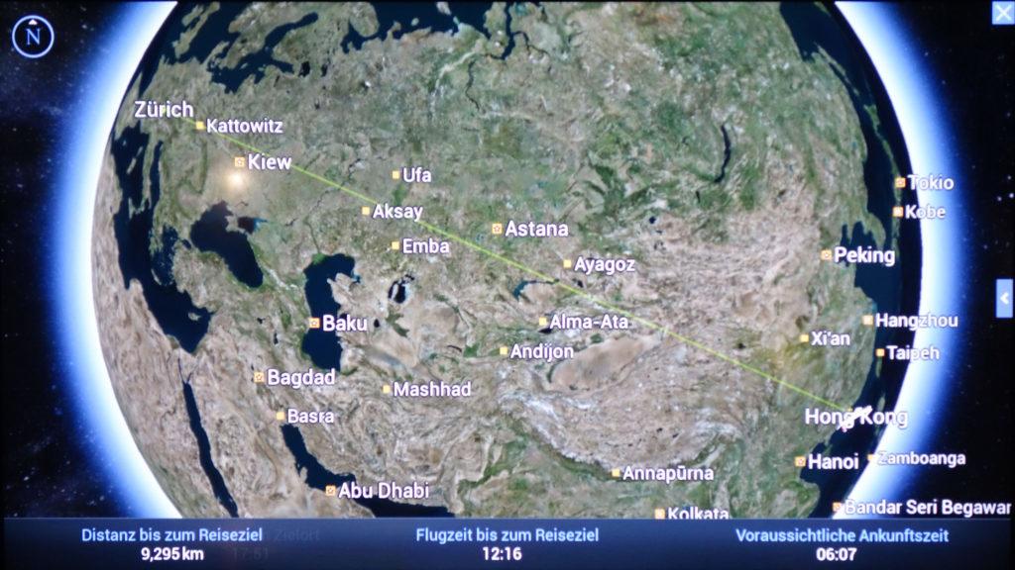Select the Zamboanga city label

point(922,458)
